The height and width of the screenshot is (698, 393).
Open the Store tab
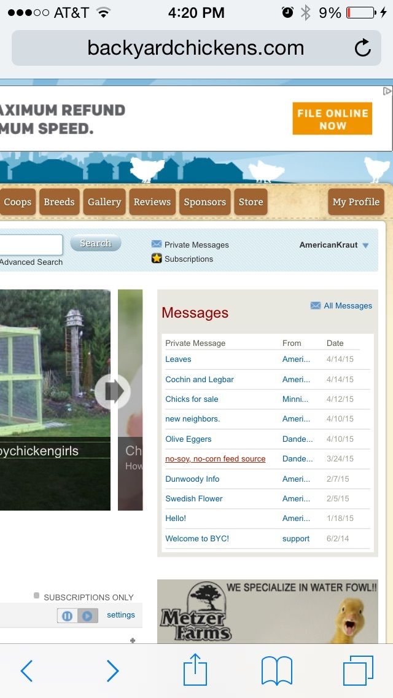coord(251,202)
